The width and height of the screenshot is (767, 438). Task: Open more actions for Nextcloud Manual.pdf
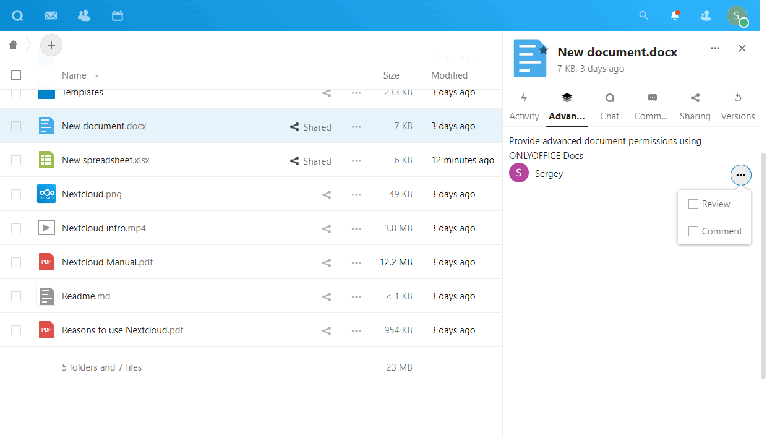point(356,263)
